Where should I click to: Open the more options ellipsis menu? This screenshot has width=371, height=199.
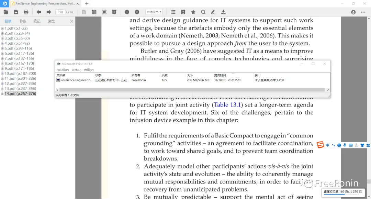click(x=363, y=12)
